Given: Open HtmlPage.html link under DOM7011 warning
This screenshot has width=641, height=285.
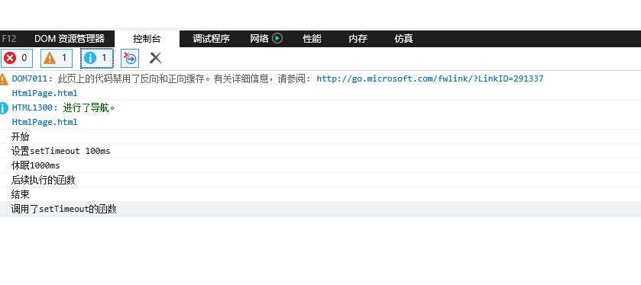Looking at the screenshot, I should [x=44, y=93].
